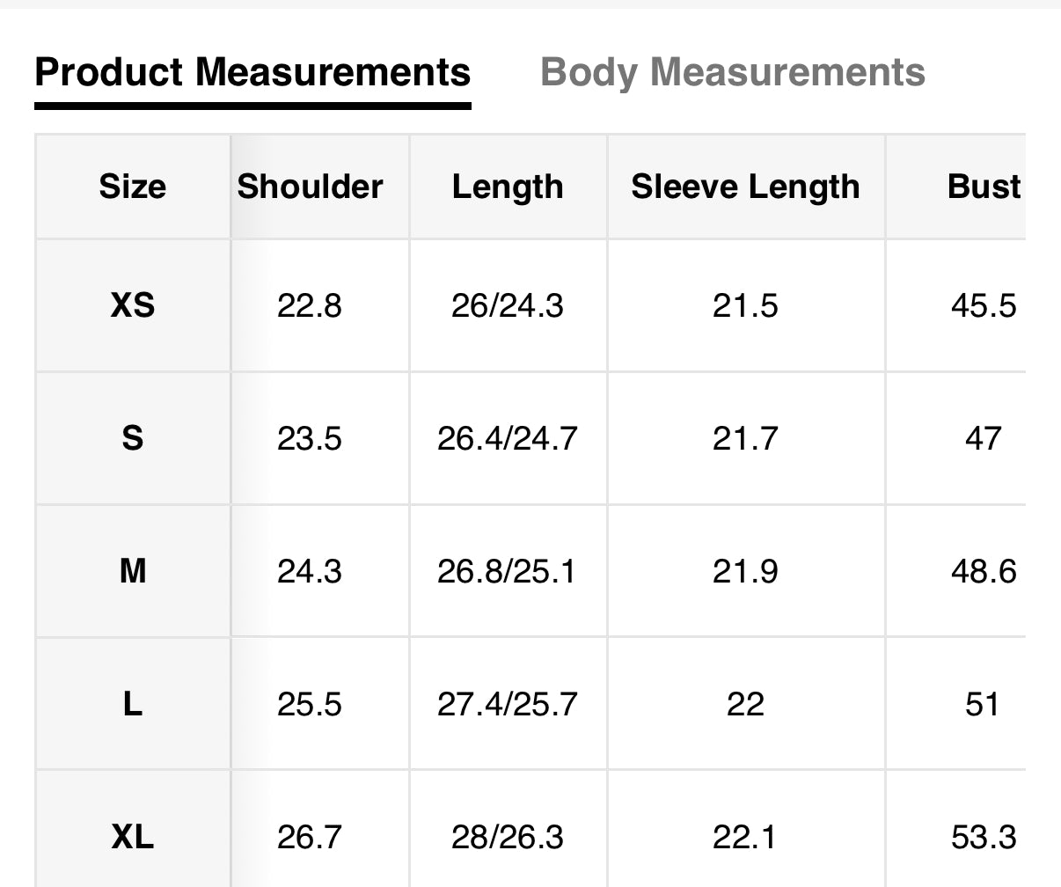Click the Bust column header

pyautogui.click(x=984, y=187)
